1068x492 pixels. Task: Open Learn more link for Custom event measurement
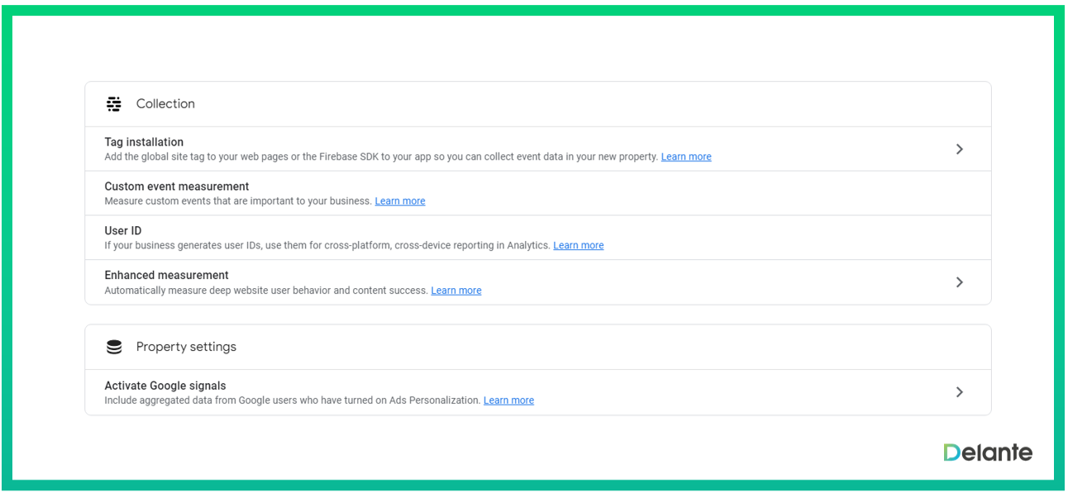400,201
